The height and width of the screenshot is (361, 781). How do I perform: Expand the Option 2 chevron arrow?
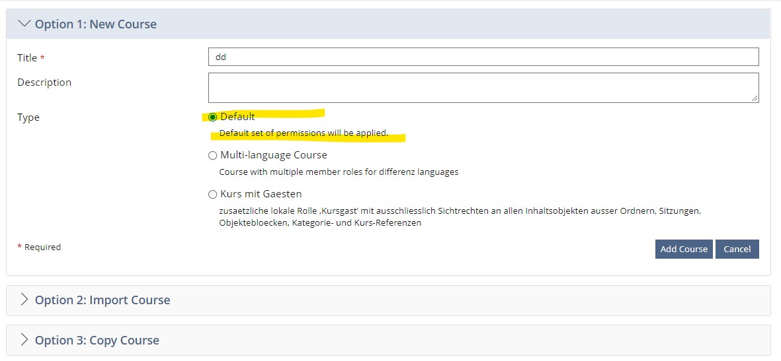coord(24,300)
